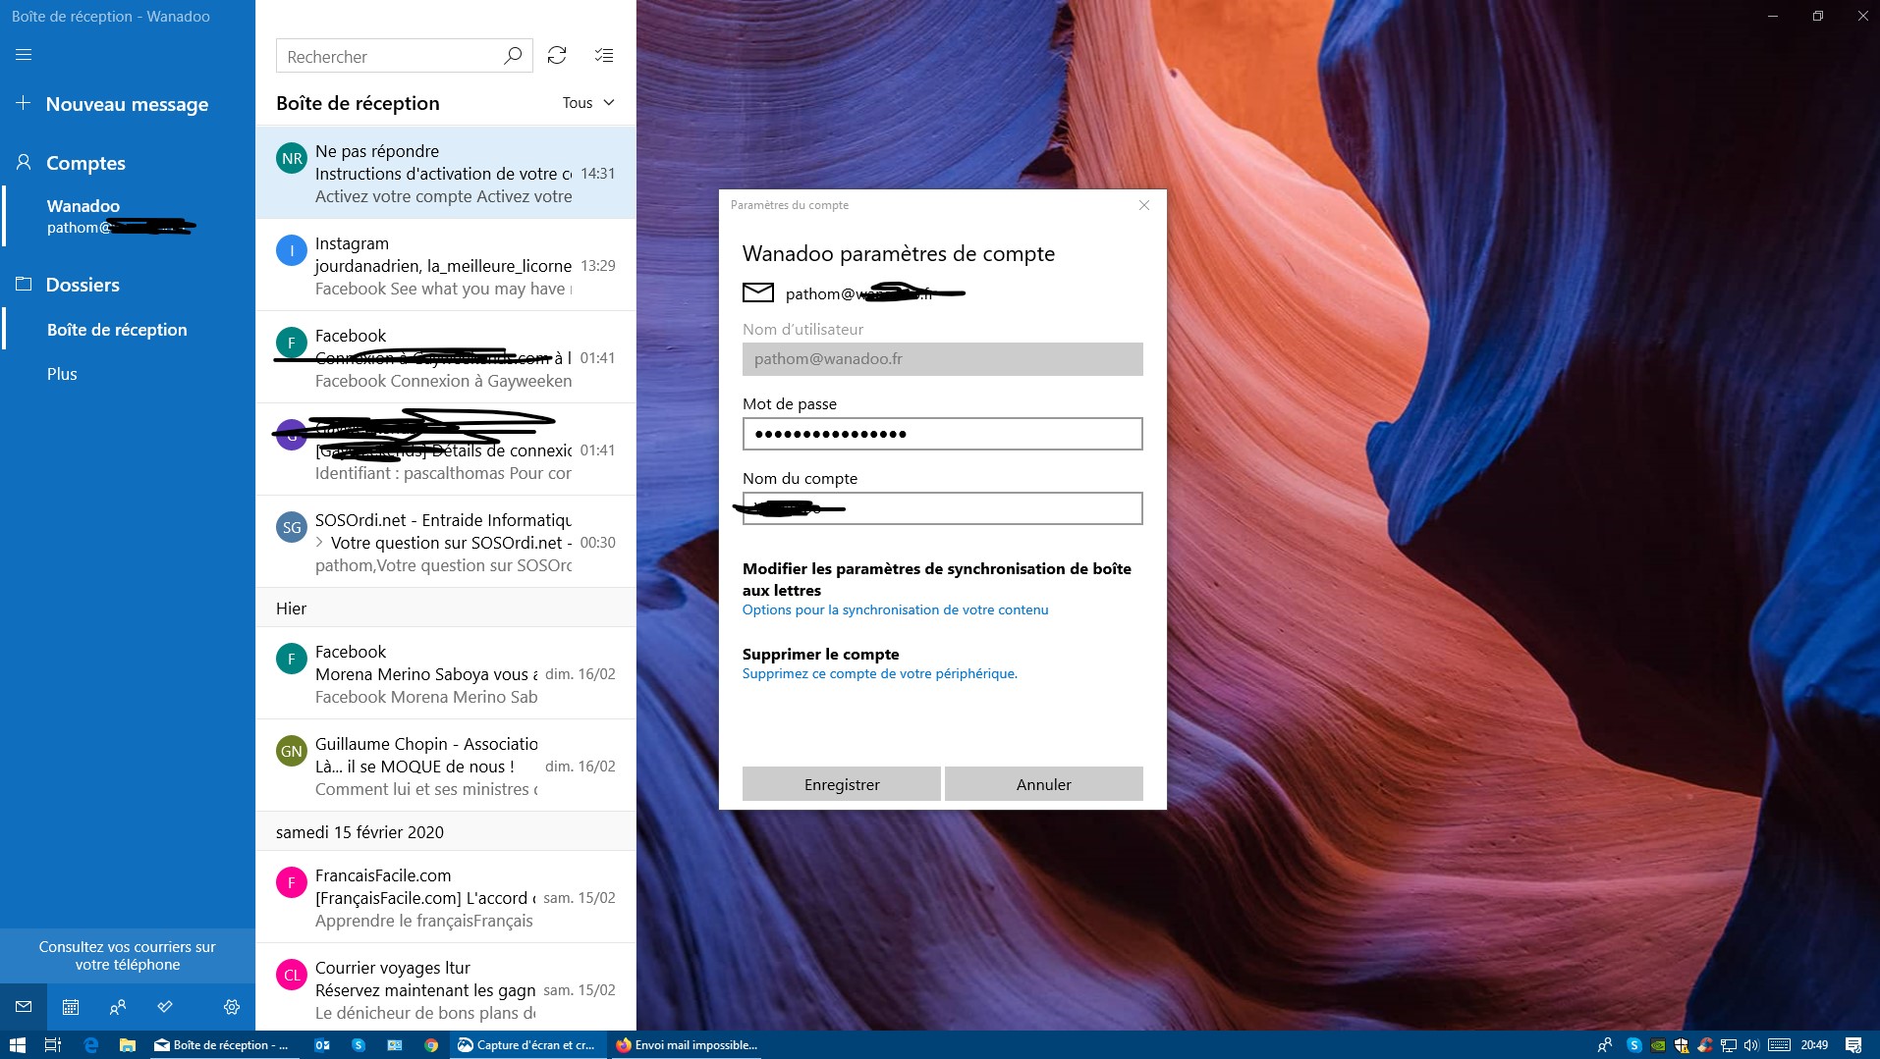Expand the SOSOrdi.net conversation thread

[320, 543]
